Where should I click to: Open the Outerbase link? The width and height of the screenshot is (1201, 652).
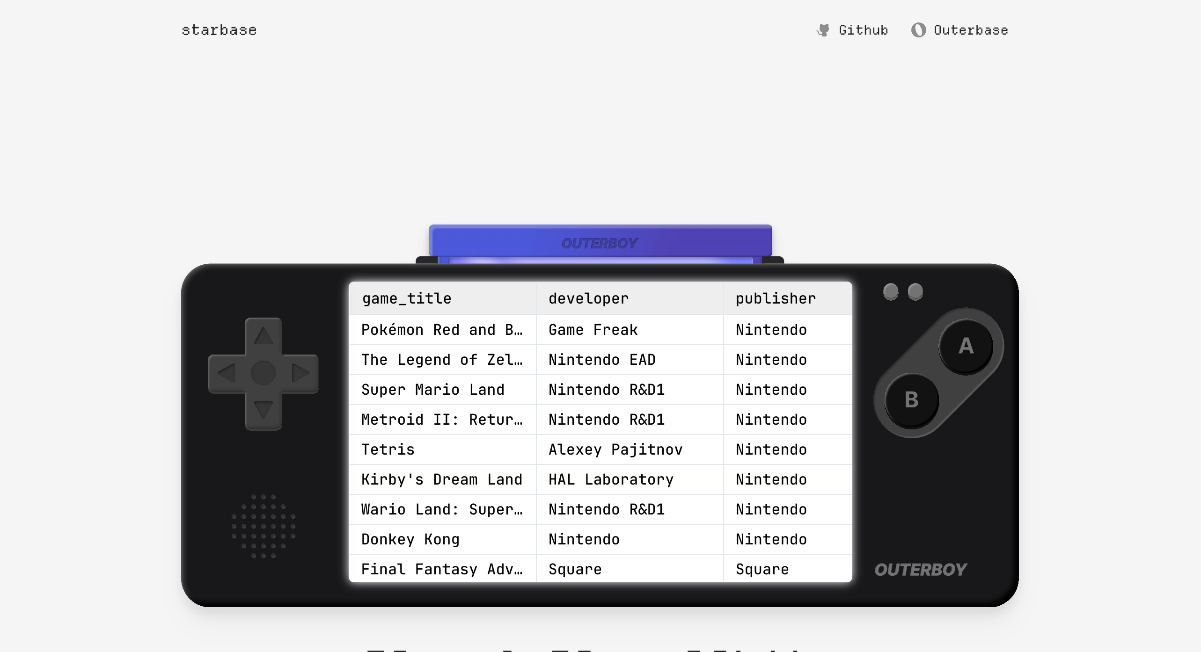(959, 30)
